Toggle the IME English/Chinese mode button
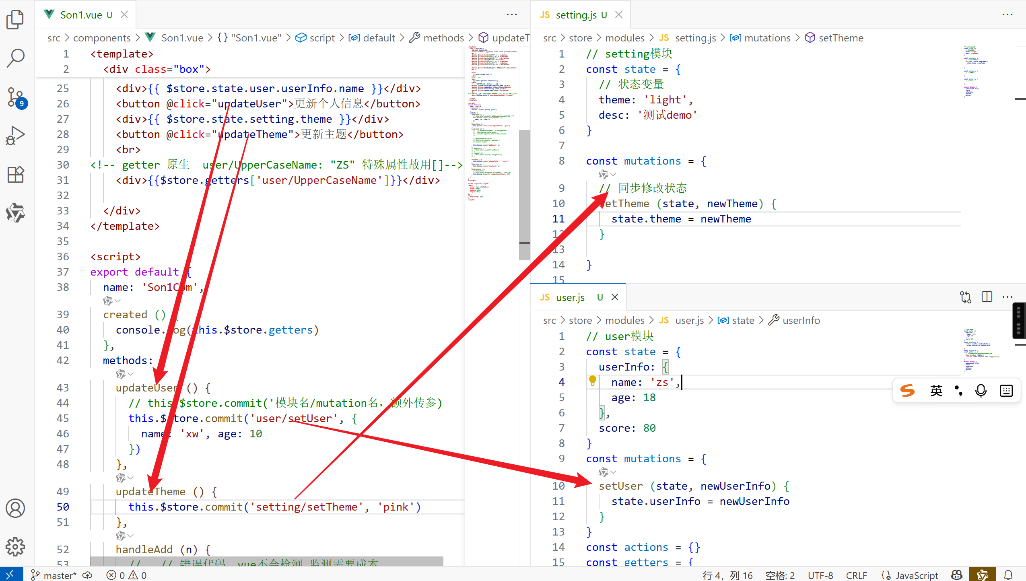The height and width of the screenshot is (581, 1026). (x=936, y=391)
